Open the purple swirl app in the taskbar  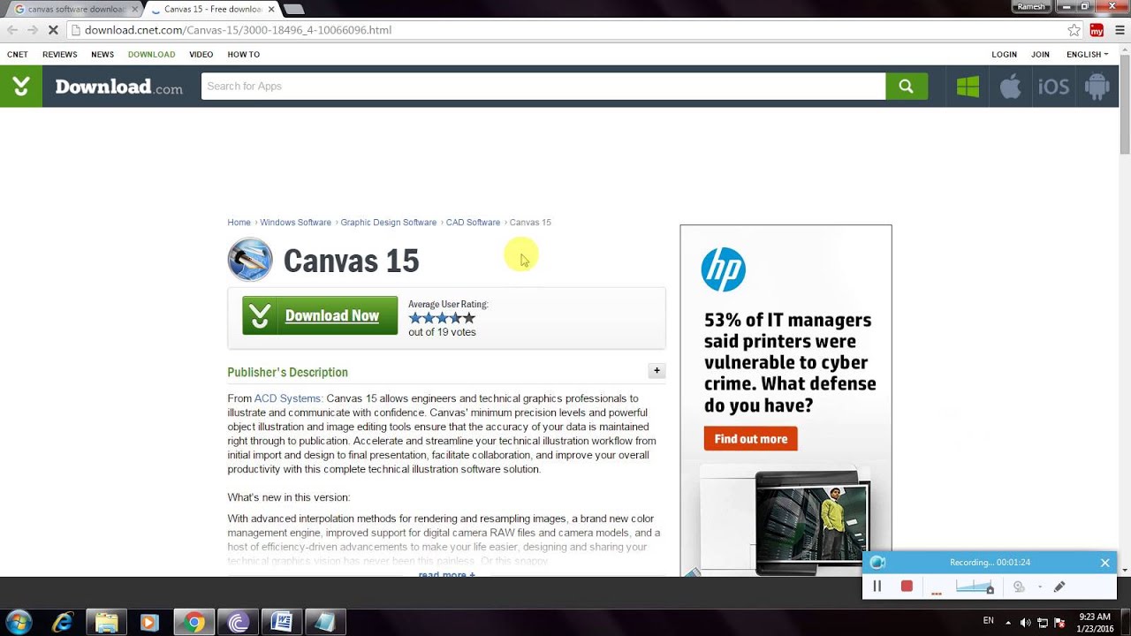tap(239, 622)
